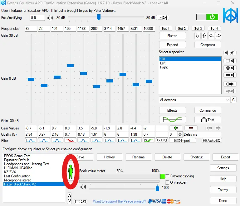The width and height of the screenshot is (240, 206).
Task: Open the All devices dropdown
Action: [194, 100]
